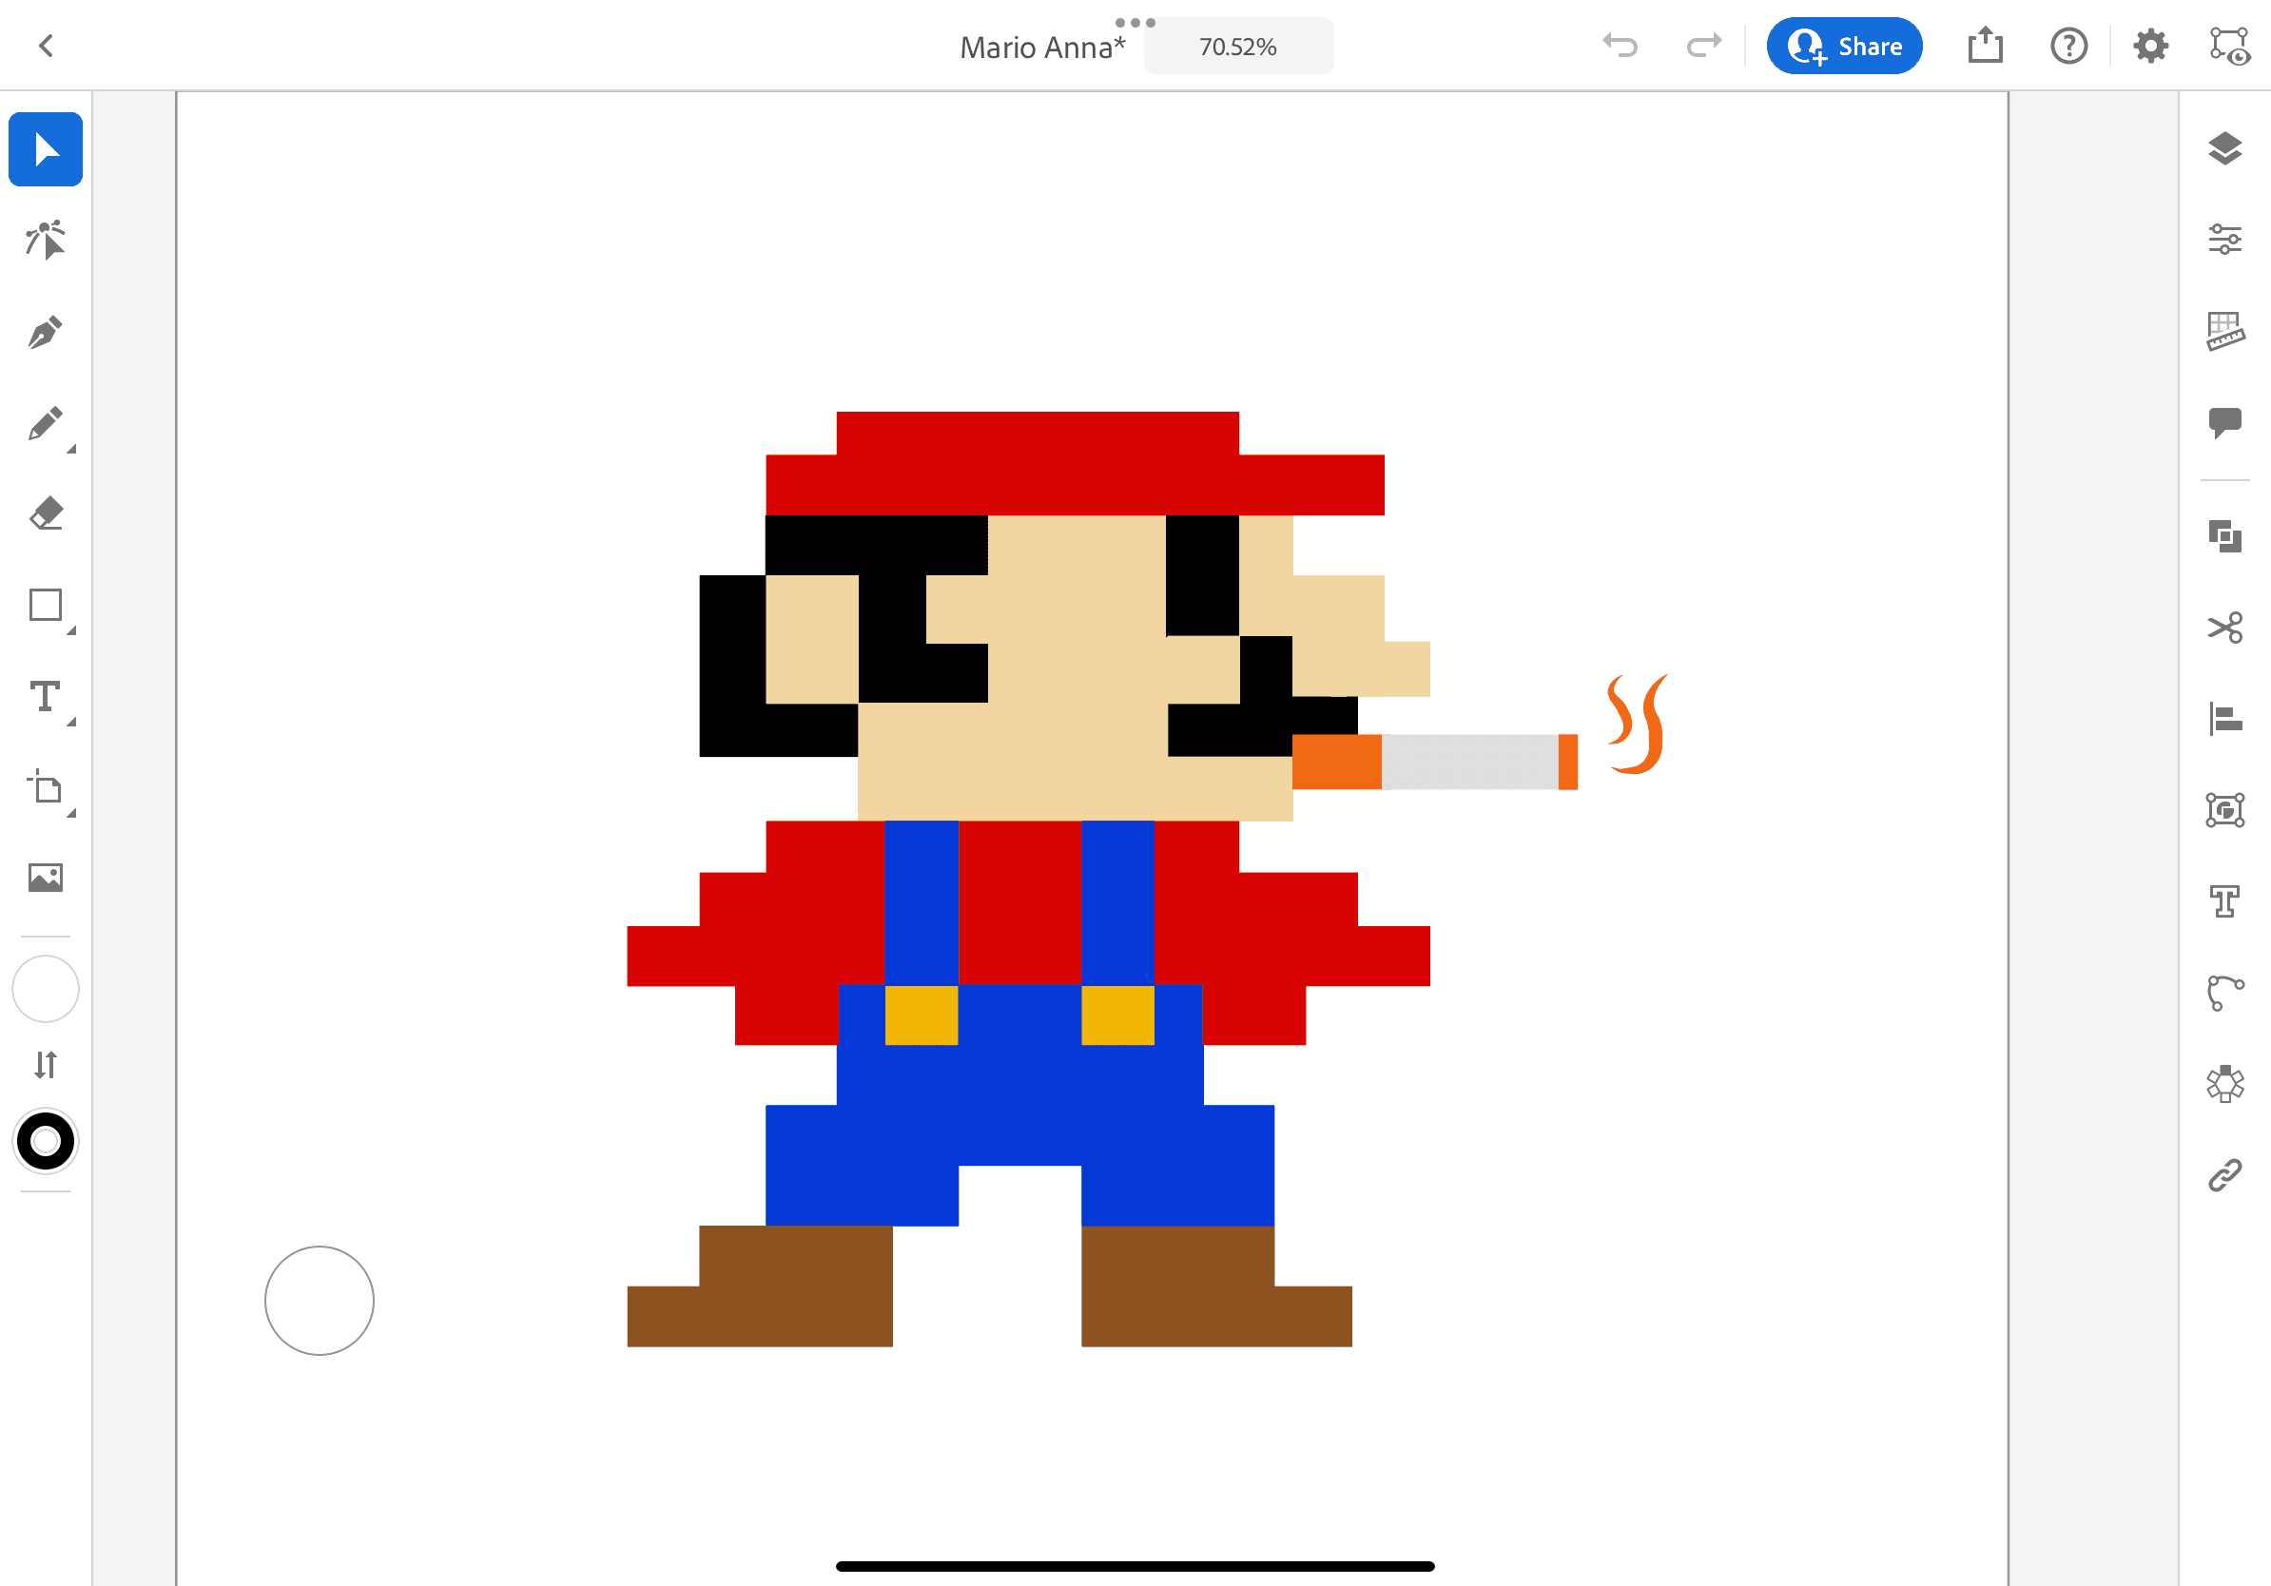Open the three-dot multitasking menu
The width and height of the screenshot is (2271, 1586).
(x=1135, y=22)
